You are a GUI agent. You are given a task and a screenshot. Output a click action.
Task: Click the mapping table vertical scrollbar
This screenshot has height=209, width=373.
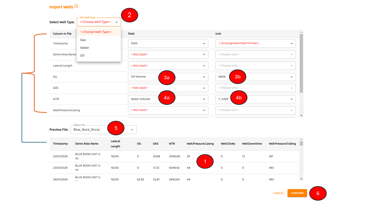(x=301, y=63)
